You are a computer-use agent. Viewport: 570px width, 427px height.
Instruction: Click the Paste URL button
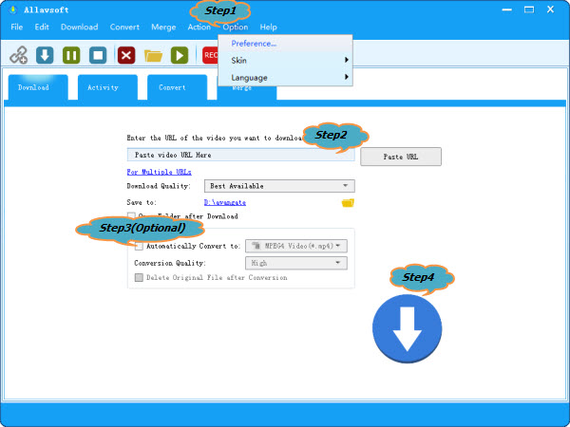pos(401,157)
